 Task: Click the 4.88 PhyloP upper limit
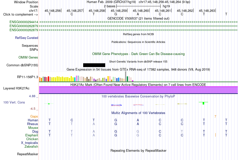click(32, 96)
